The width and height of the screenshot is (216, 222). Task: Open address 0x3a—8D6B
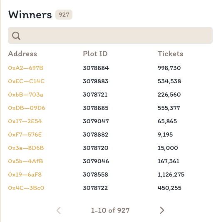(x=26, y=148)
